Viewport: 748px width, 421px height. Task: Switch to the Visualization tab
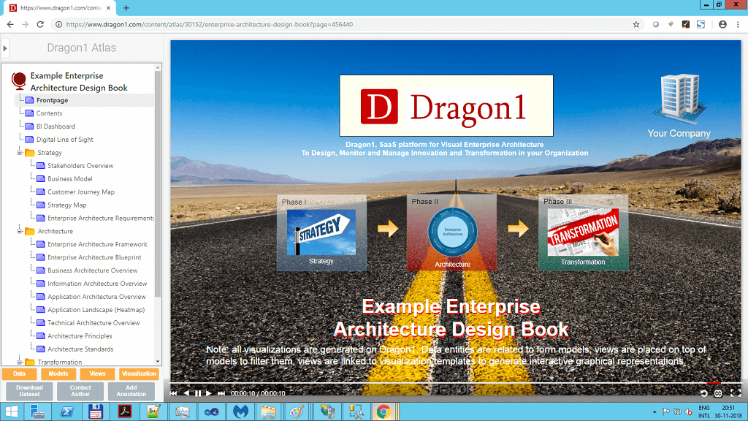coord(139,373)
